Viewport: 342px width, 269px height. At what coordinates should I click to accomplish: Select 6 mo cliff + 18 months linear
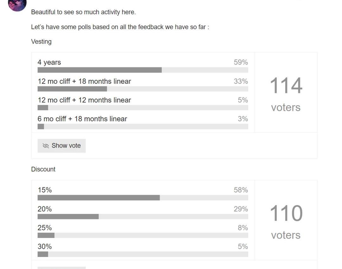click(x=82, y=119)
